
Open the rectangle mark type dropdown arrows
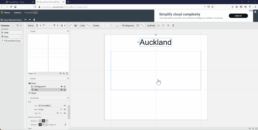click(x=40, y=25)
